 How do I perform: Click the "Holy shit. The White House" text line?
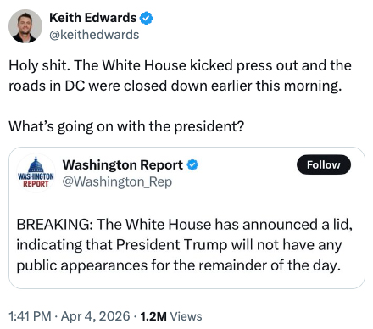(x=180, y=65)
